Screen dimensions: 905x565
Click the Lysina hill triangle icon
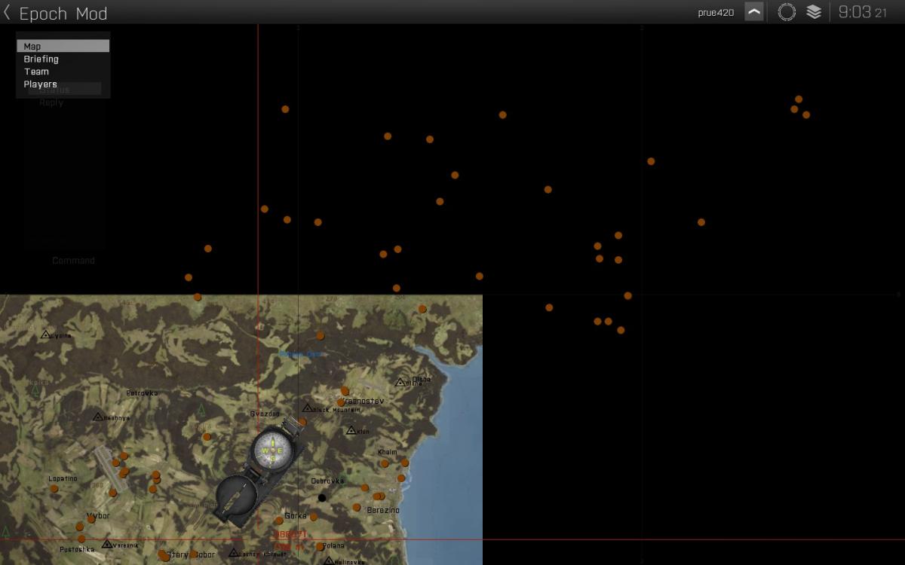pos(46,334)
